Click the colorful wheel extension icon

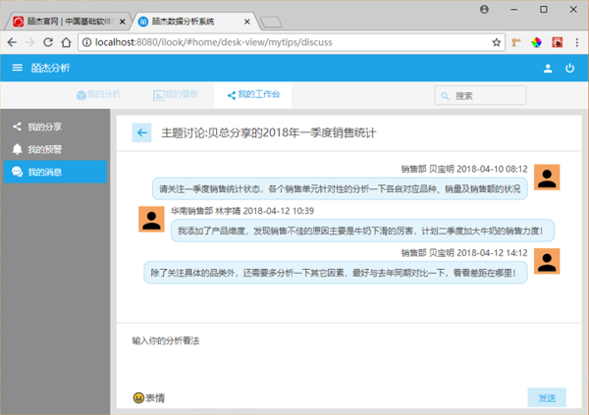click(x=536, y=42)
